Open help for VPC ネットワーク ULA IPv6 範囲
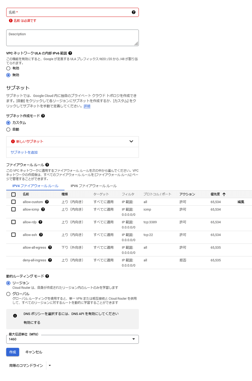This screenshot has width=252, height=381. point(70,53)
